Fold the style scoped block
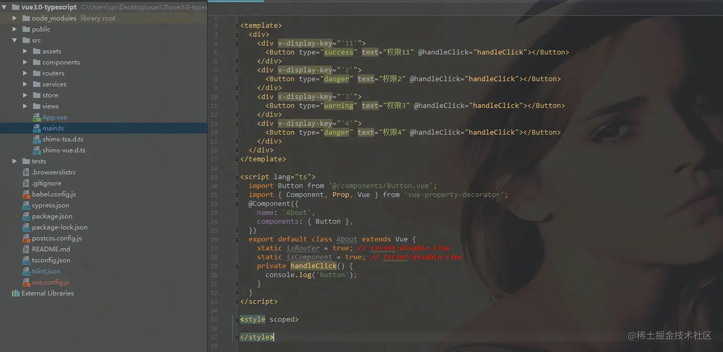This screenshot has height=352, width=723. [238, 320]
